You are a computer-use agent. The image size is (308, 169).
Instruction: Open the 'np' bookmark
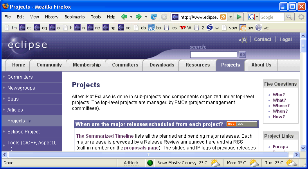(x=109, y=28)
